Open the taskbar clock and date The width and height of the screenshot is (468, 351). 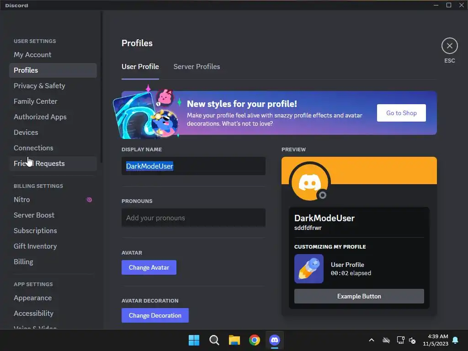coord(436,340)
